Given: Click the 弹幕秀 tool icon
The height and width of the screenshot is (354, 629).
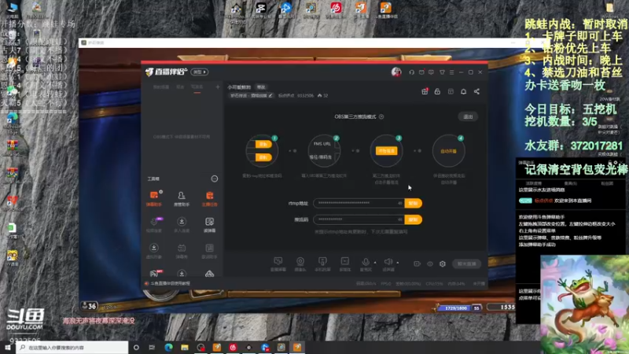Looking at the screenshot, I should (182, 251).
